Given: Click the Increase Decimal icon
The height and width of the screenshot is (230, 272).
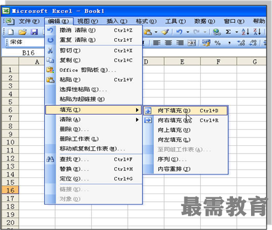Looking at the screenshot, I should [x=241, y=42].
